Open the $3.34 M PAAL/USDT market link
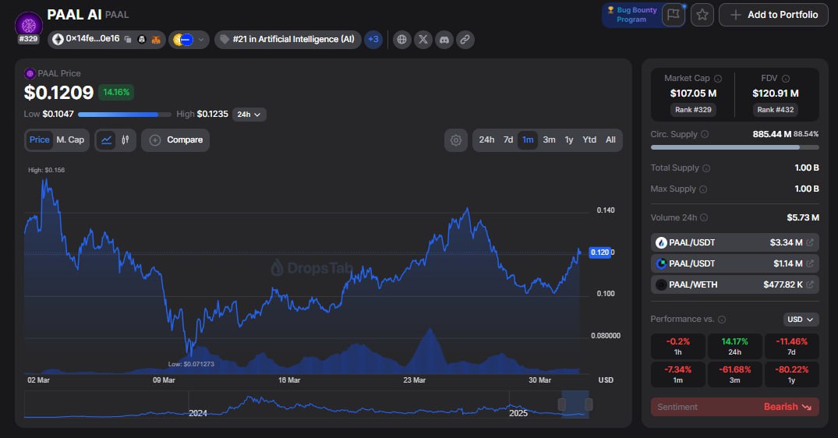Viewport: 838px width, 438px height. [810, 242]
